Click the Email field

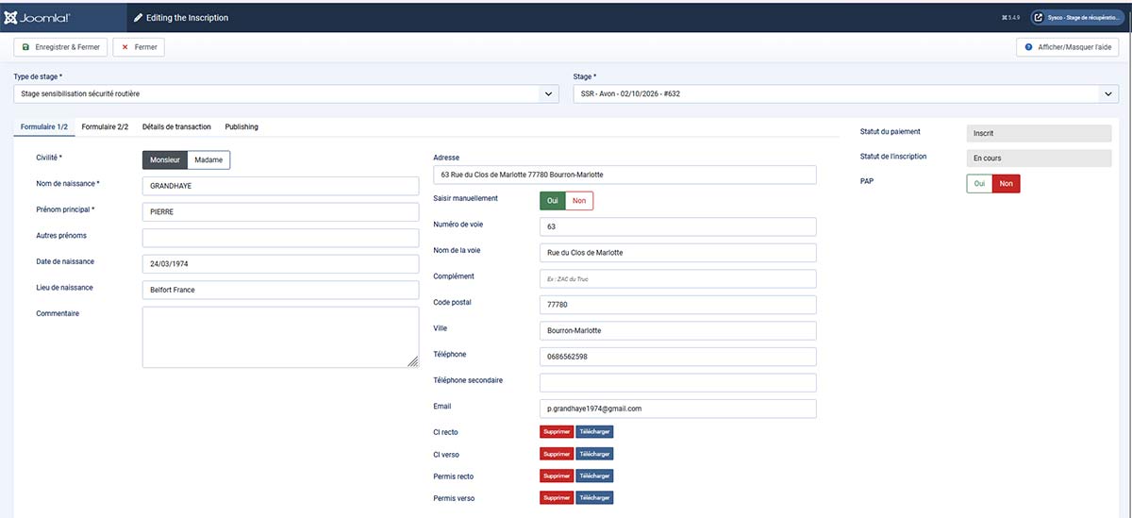(677, 409)
